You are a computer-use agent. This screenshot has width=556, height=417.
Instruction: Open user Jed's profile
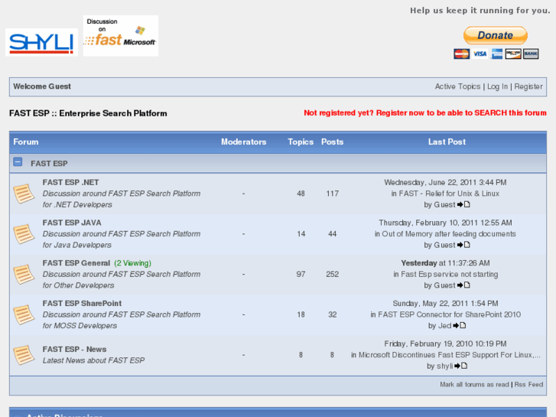(444, 326)
